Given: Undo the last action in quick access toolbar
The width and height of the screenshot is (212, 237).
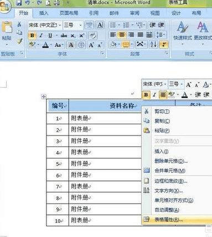Looking at the screenshot, I should point(28,3).
